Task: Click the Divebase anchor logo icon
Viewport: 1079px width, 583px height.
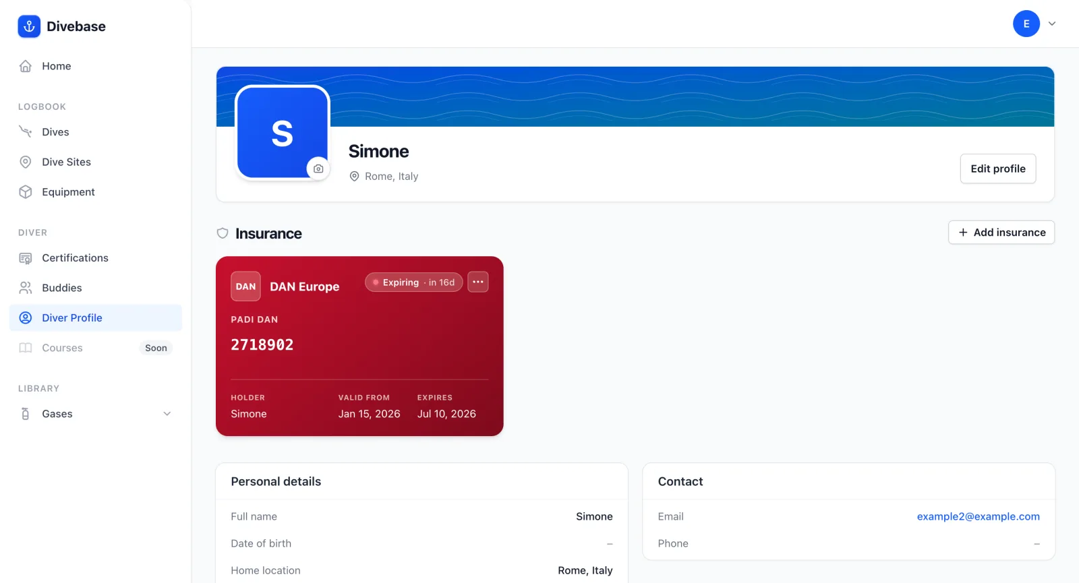Action: coord(29,26)
